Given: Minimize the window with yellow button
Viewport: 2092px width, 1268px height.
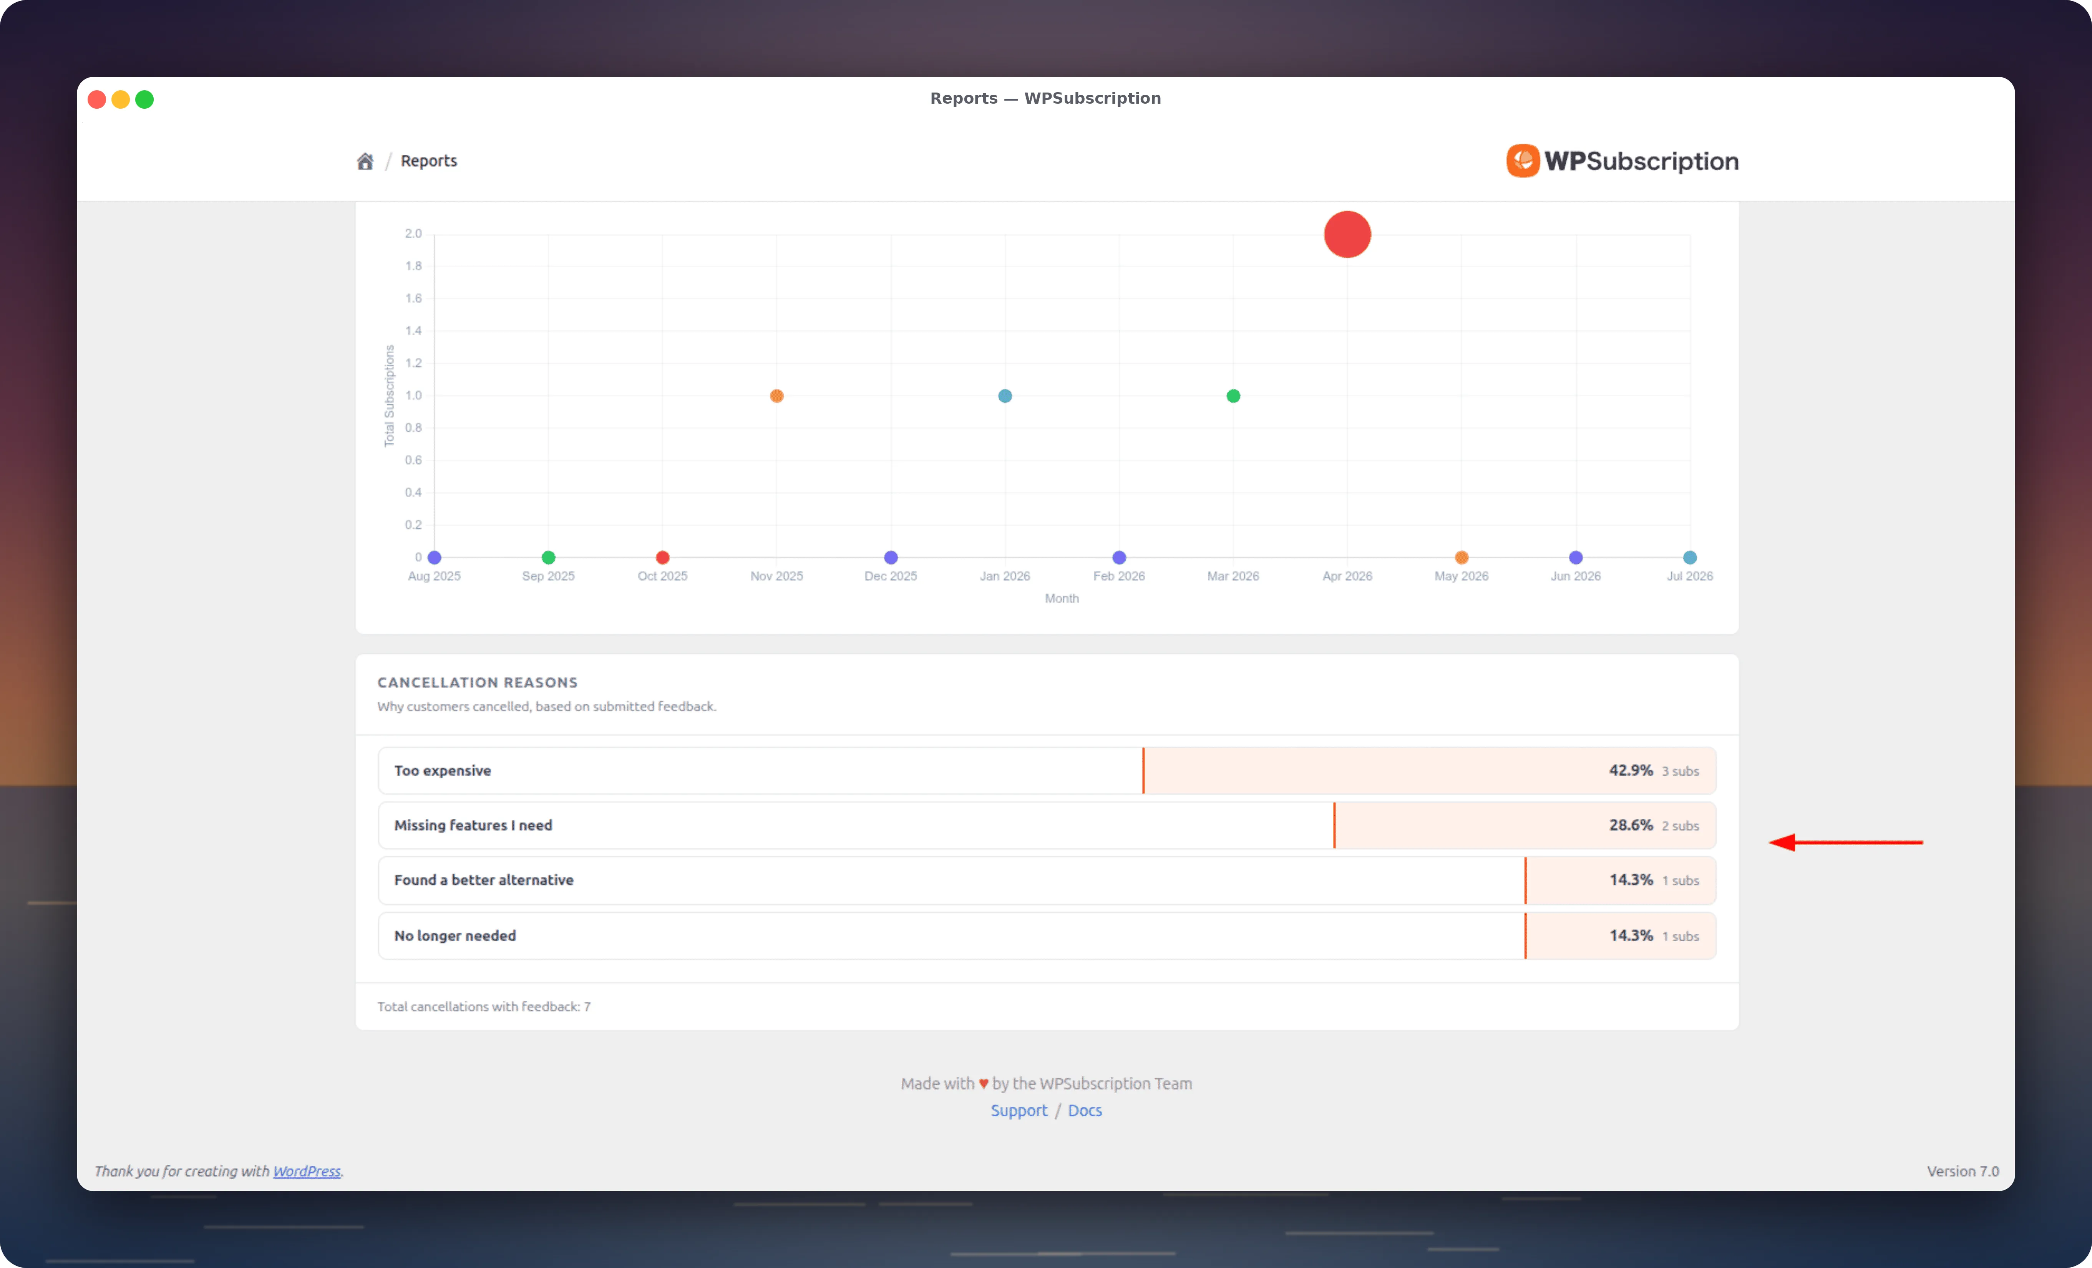Looking at the screenshot, I should click(121, 99).
